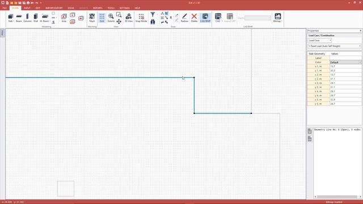Screen dimensions: 363x204
Task: Click the upper document icon beside message log
Action: [310, 131]
